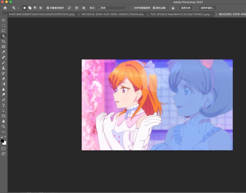246x193 pixels.
Task: Close the 0AF30A18-3D36 png tab
Action: 79,15
